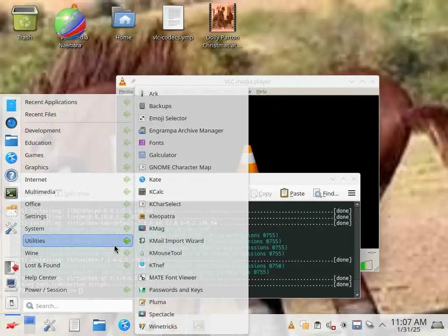The width and height of the screenshot is (448, 336).
Task: Open the file manager taskbar icon
Action: [99, 325]
